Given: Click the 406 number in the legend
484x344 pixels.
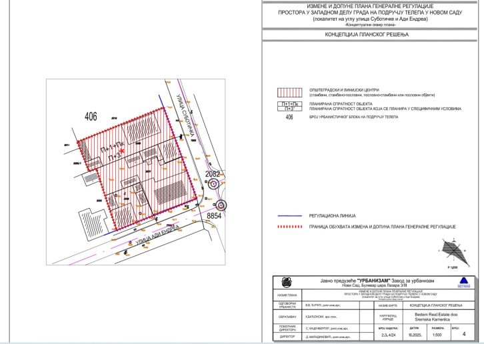Looking at the screenshot, I should (289, 117).
